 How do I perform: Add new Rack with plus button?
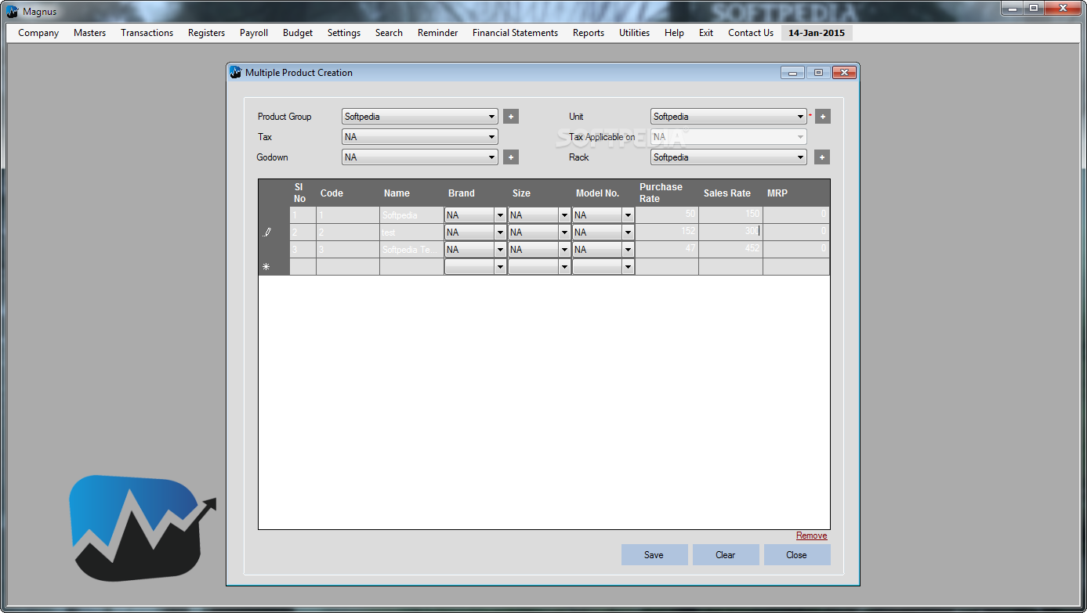coord(823,157)
